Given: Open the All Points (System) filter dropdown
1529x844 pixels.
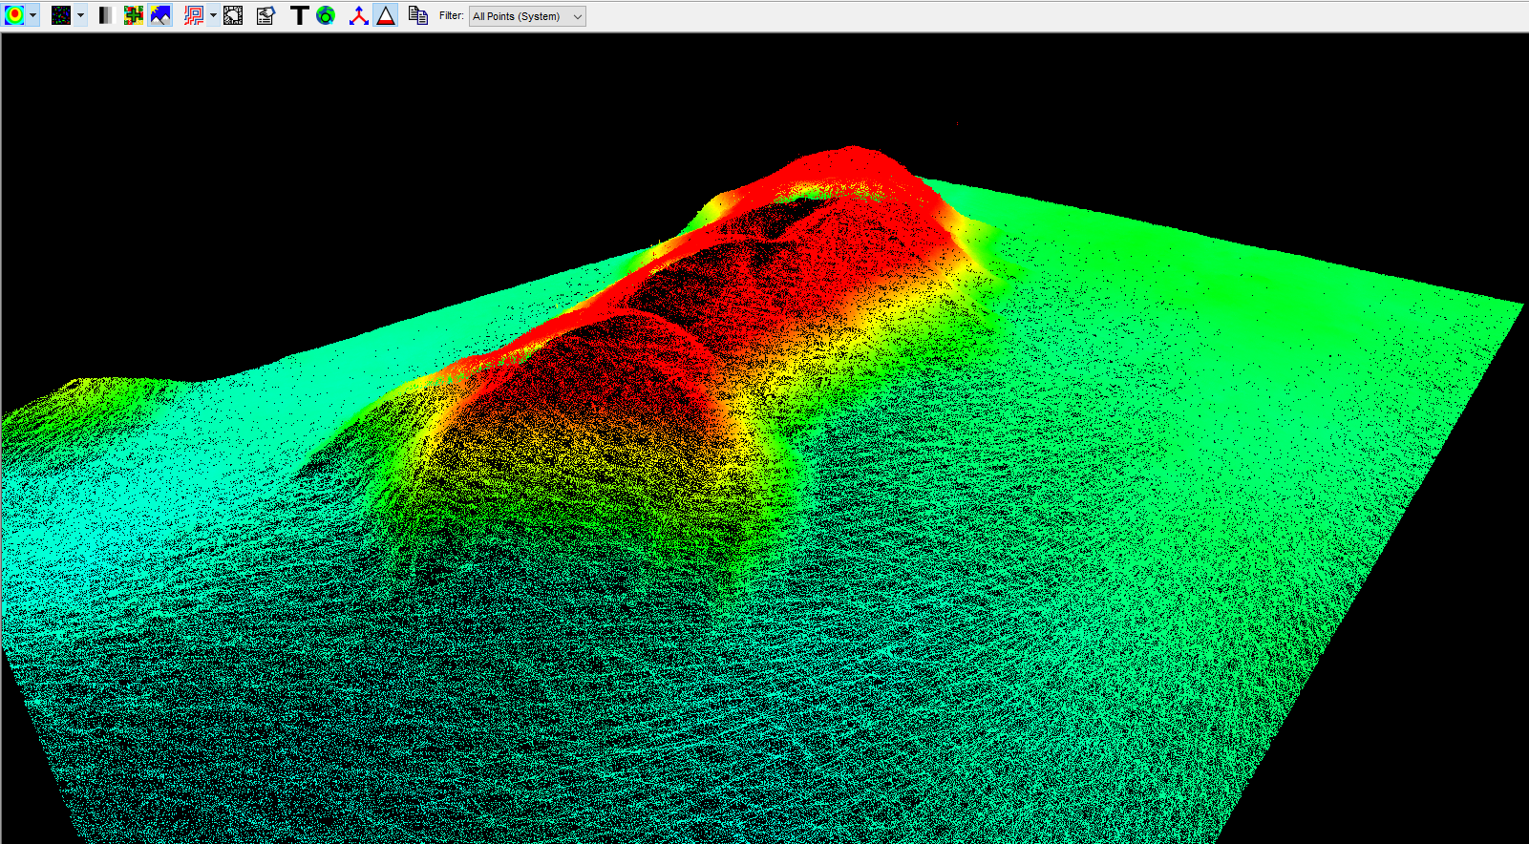Looking at the screenshot, I should click(526, 16).
